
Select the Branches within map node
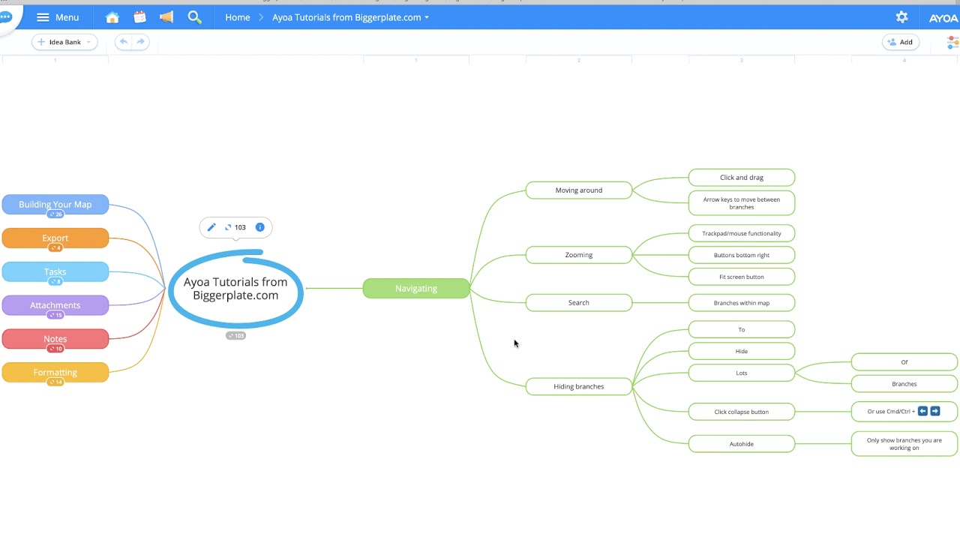[742, 303]
